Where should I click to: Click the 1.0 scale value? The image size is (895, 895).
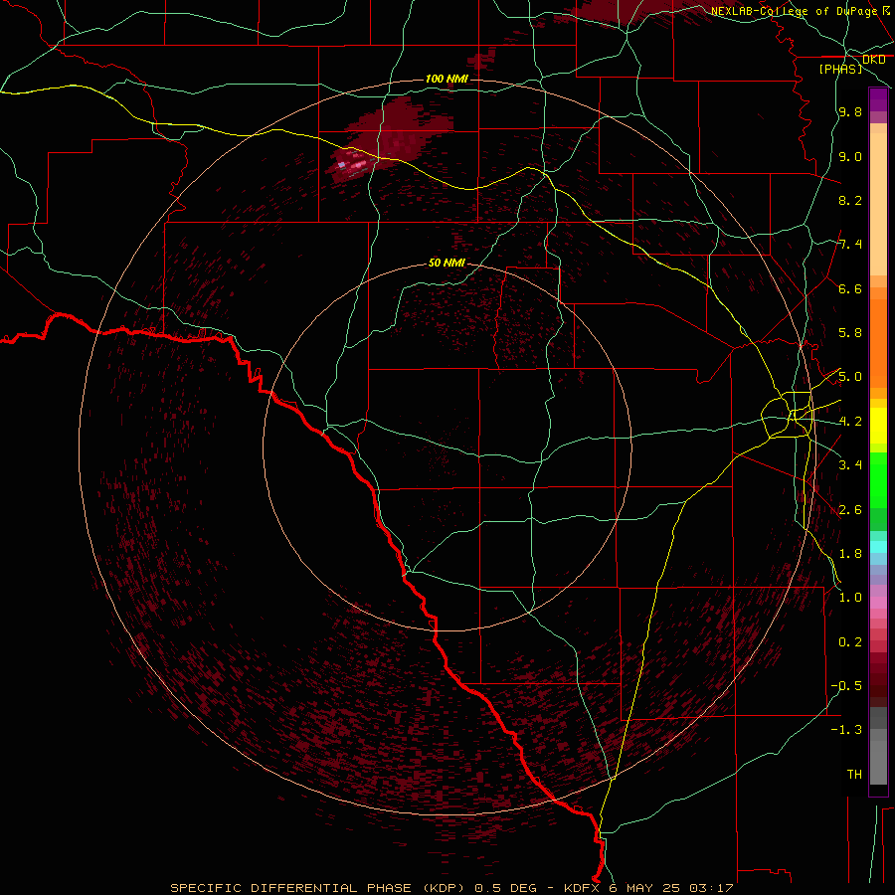tap(850, 598)
